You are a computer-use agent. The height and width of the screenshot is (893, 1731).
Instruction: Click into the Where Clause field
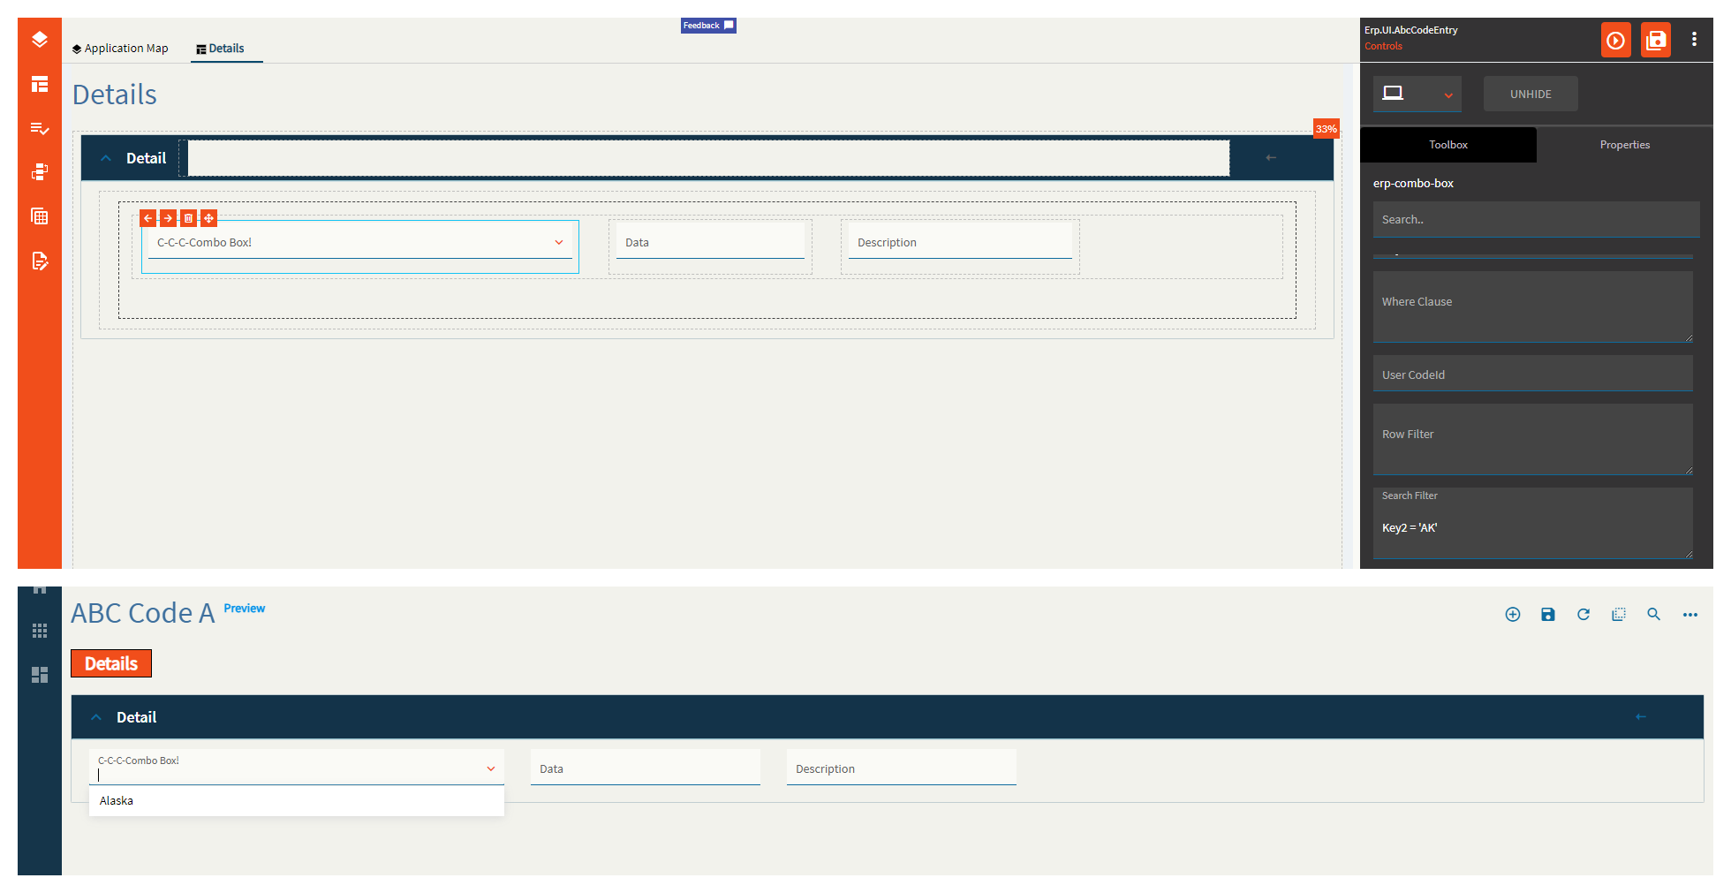tap(1532, 306)
